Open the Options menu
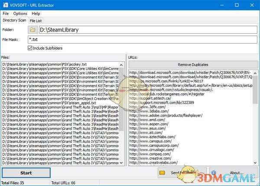The width and height of the screenshot is (260, 186). pyautogui.click(x=20, y=13)
